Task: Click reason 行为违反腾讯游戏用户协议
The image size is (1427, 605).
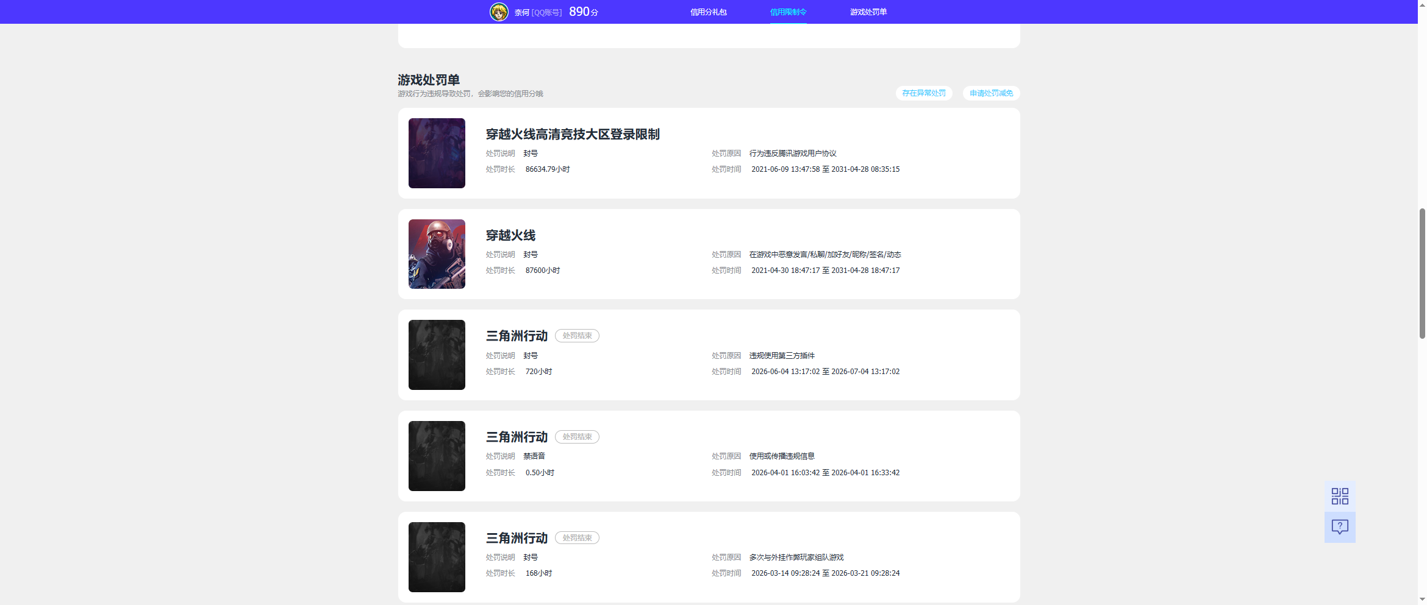Action: 793,154
